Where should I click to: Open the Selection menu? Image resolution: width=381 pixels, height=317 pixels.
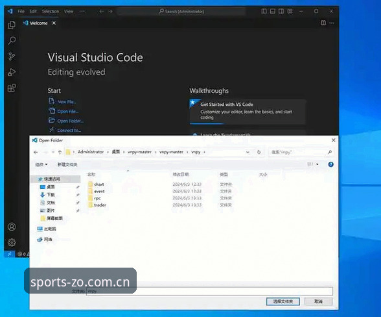tap(51, 11)
